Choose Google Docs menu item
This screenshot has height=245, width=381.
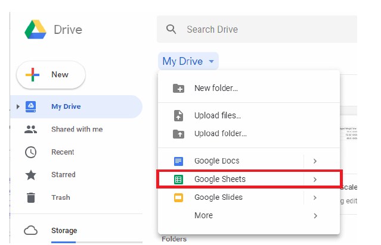pos(249,161)
